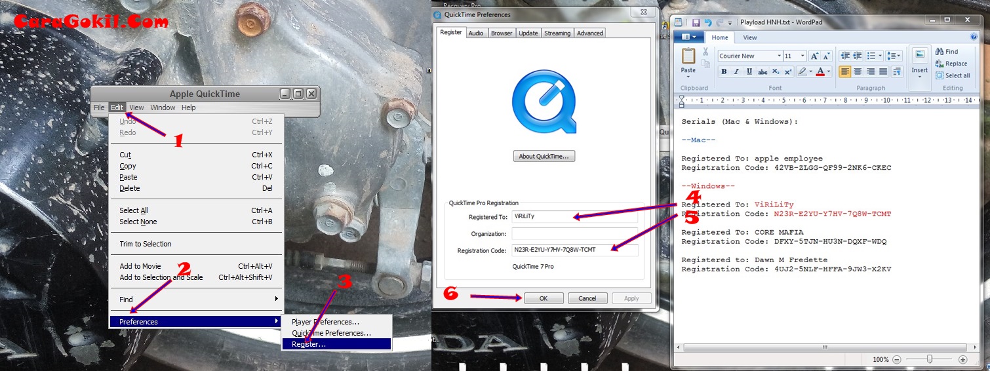Viewport: 990px width, 371px height.
Task: Open the highlight color dropdown arrow
Action: click(810, 71)
